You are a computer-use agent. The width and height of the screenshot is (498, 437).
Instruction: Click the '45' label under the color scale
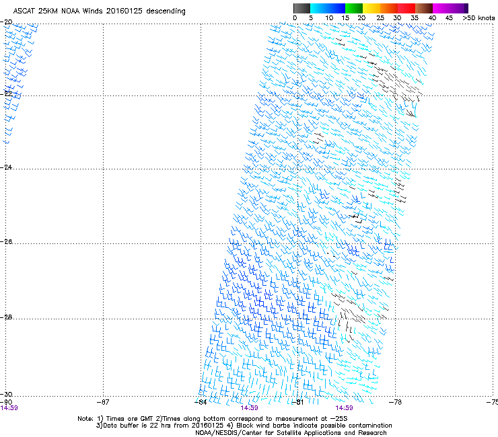pos(449,18)
